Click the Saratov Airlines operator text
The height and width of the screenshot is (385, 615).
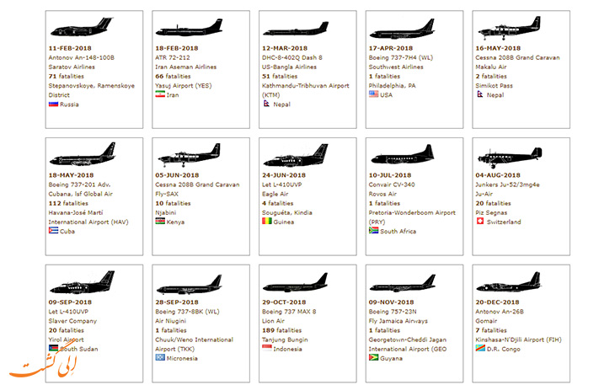[72, 67]
